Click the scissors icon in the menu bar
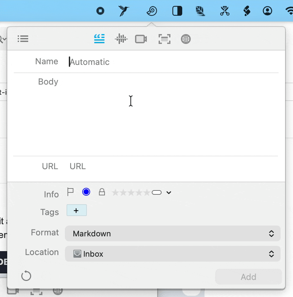The width and height of the screenshot is (293, 297). (225, 11)
